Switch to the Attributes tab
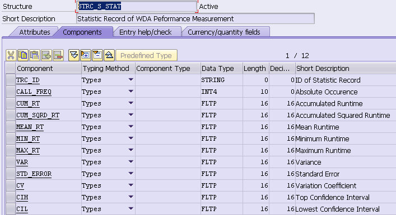396x215 pixels. pos(35,32)
